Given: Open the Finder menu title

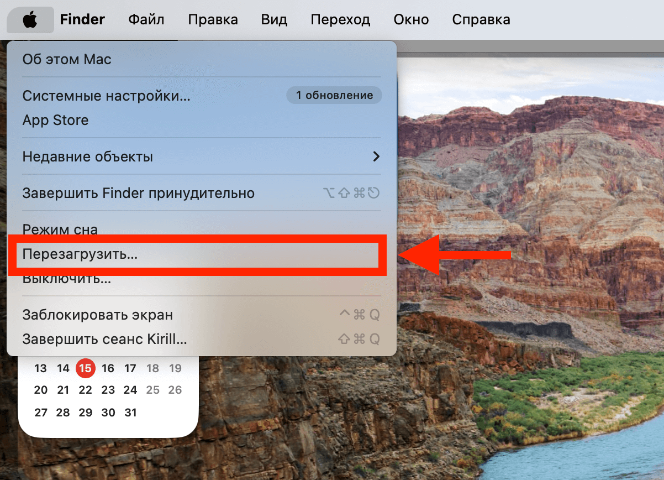Looking at the screenshot, I should coord(82,19).
